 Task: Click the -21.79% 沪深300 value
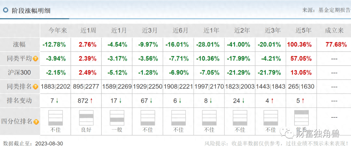pyautogui.click(x=269, y=73)
